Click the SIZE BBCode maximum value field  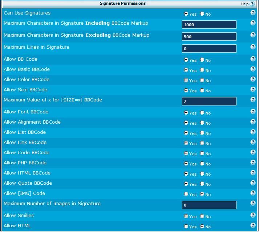209,101
